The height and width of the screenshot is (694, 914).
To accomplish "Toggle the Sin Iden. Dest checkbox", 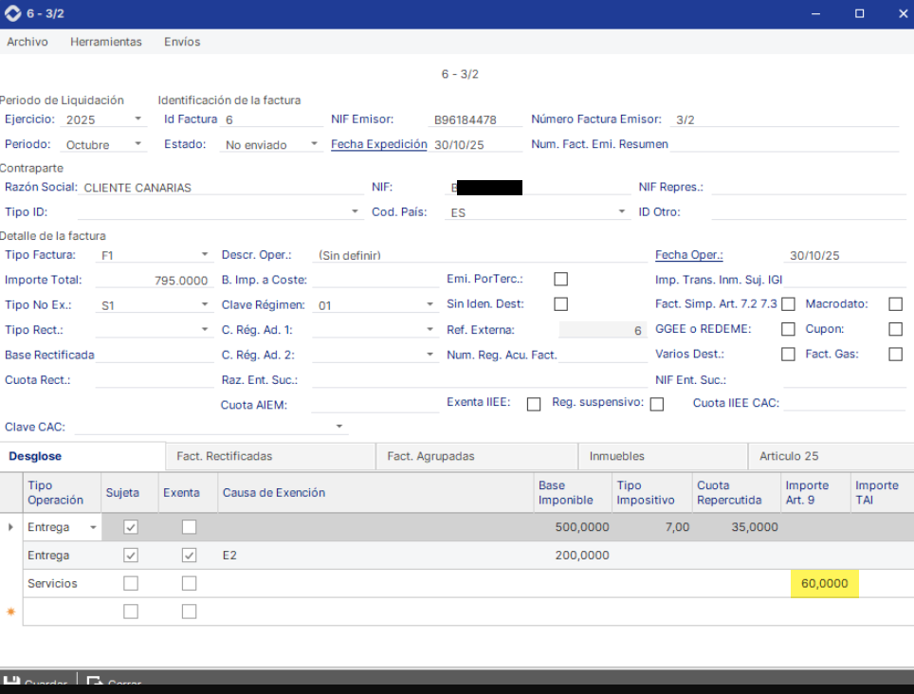I will (x=560, y=304).
